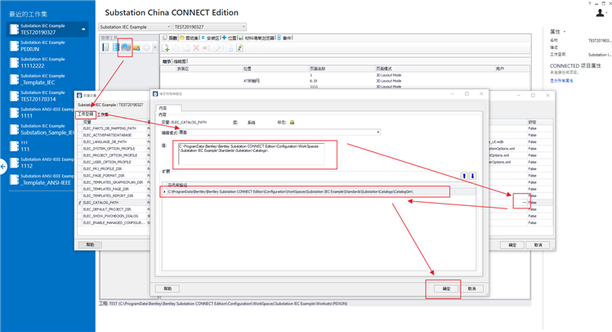Viewport: 612px width, 332px height.
Task: Open recent workset 11112222
Action: (47, 63)
